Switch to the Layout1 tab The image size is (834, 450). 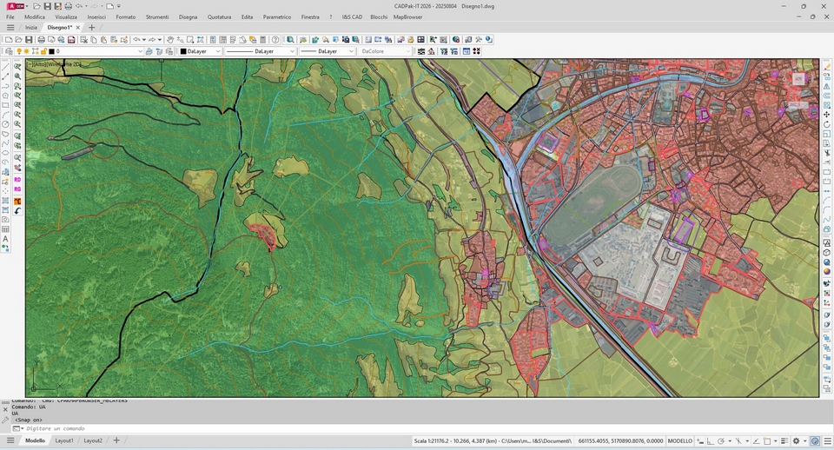[x=64, y=440]
